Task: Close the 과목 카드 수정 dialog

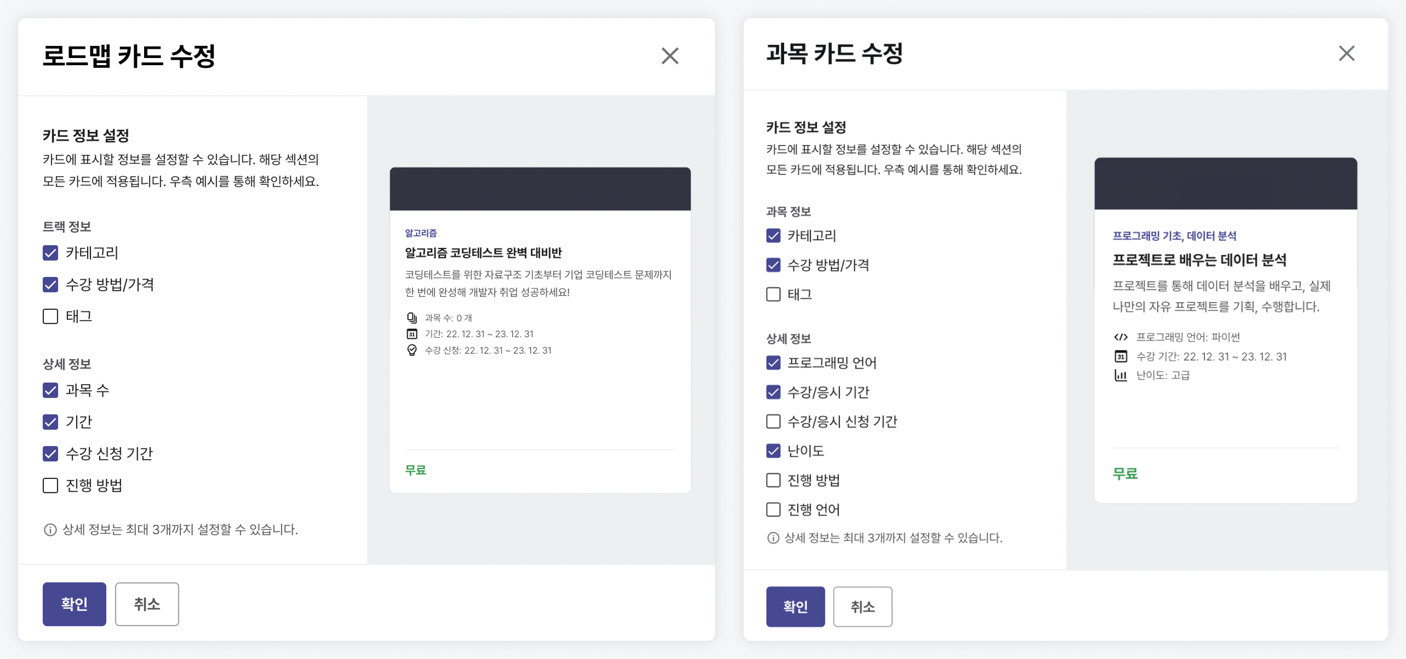Action: point(1346,54)
